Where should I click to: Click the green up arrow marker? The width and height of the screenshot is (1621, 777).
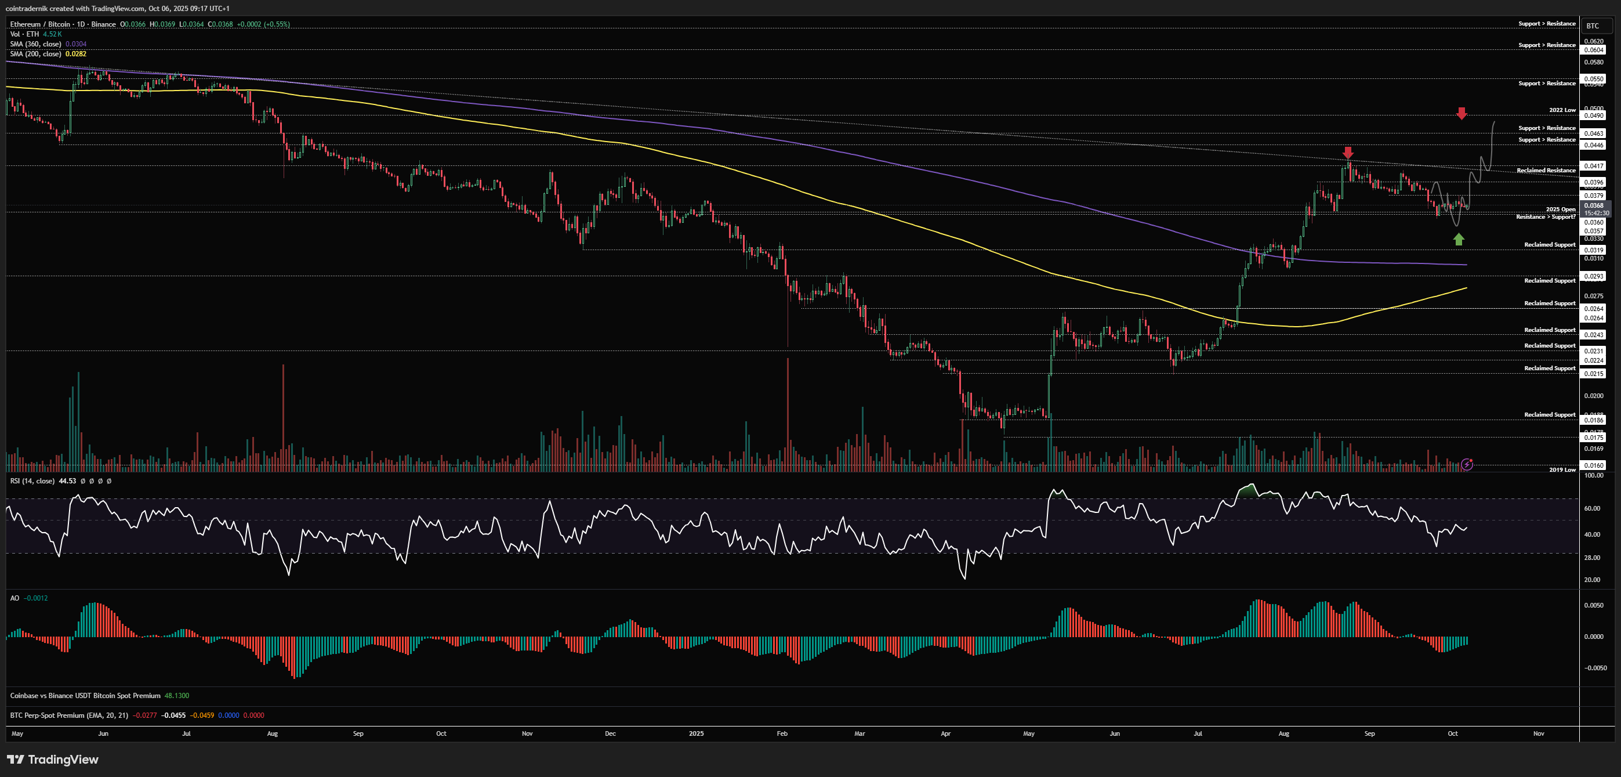[x=1459, y=239]
